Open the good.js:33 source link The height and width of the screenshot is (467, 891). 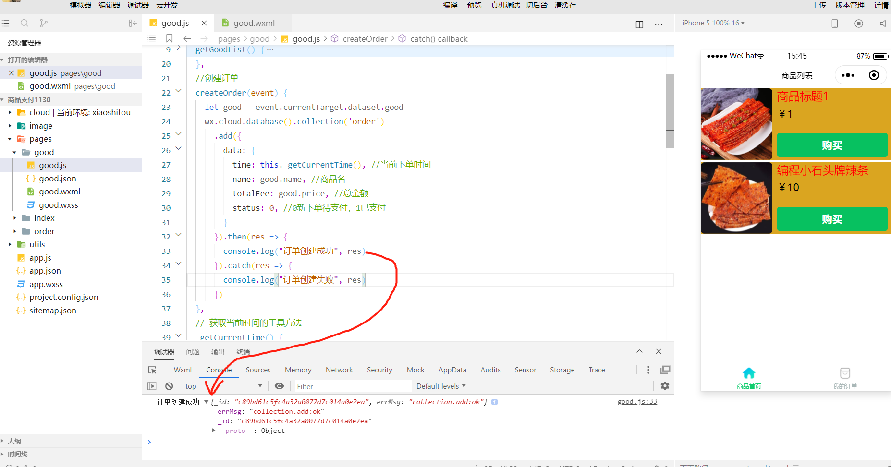point(637,402)
